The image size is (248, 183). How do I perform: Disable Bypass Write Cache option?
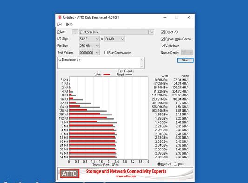point(163,39)
